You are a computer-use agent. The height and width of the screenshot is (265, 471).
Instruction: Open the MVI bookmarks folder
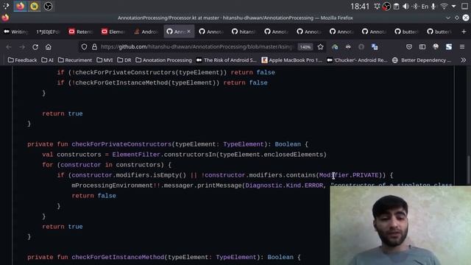pyautogui.click(x=105, y=60)
